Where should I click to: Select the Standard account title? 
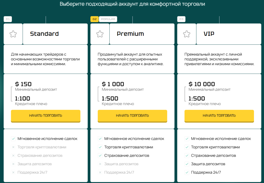[44, 34]
